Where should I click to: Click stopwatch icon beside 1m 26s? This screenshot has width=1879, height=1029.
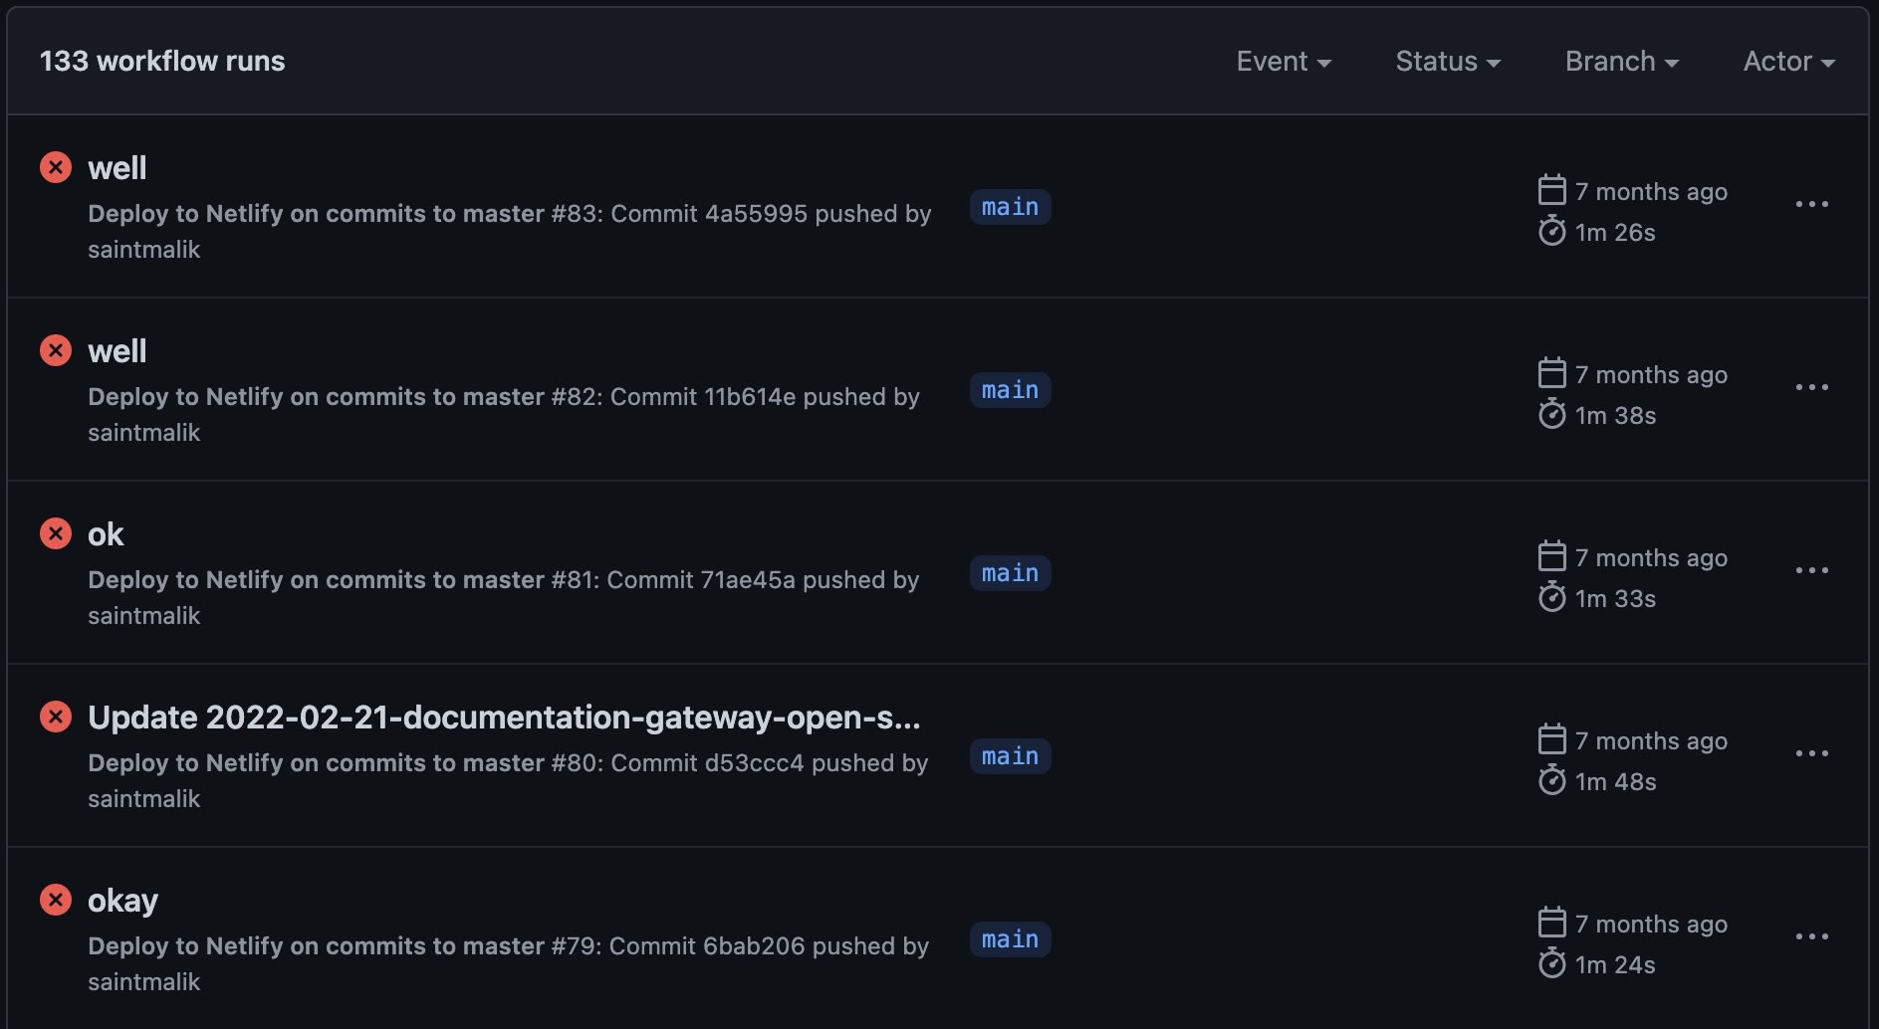1552,231
